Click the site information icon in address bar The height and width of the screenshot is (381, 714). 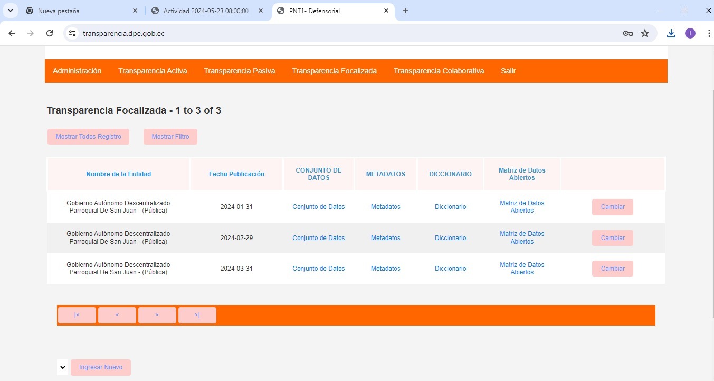pyautogui.click(x=73, y=33)
